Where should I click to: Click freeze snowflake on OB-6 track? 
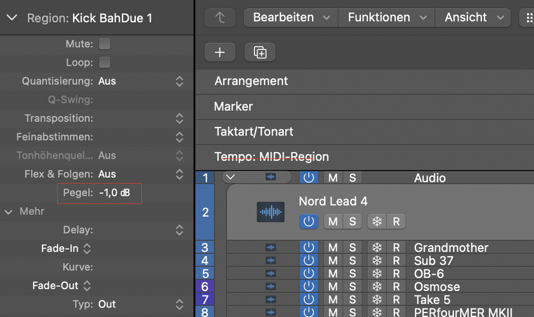tap(377, 274)
